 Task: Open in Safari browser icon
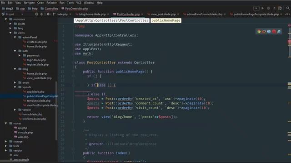pyautogui.click(x=269, y=32)
